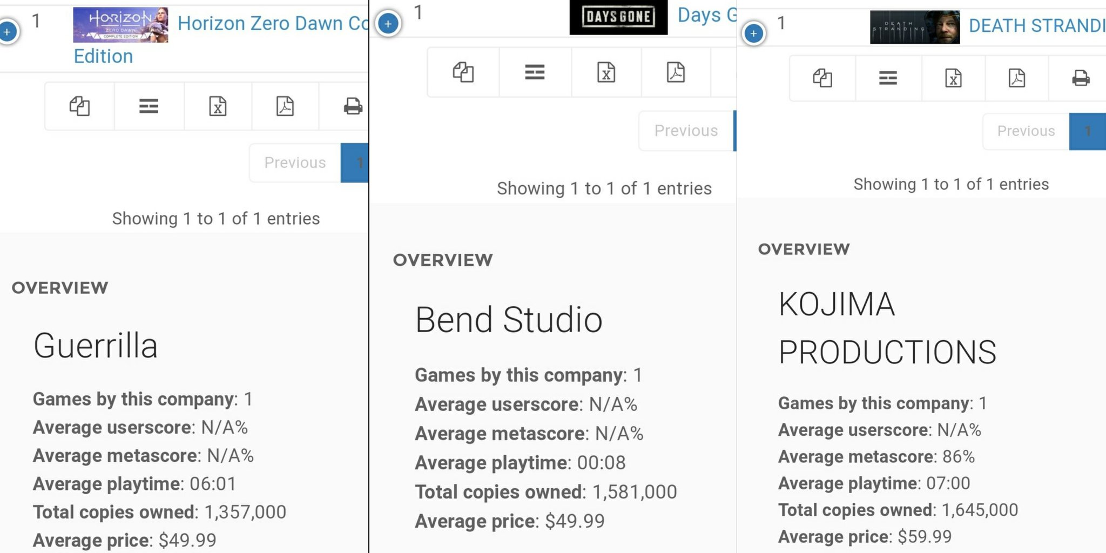Image resolution: width=1106 pixels, height=553 pixels.
Task: Click Death Stranding game thumbnail
Action: [915, 27]
